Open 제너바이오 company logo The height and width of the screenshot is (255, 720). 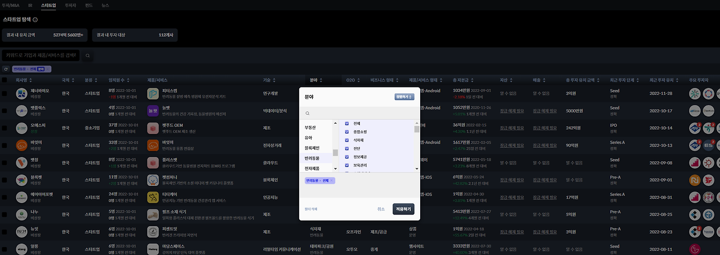coord(22,93)
